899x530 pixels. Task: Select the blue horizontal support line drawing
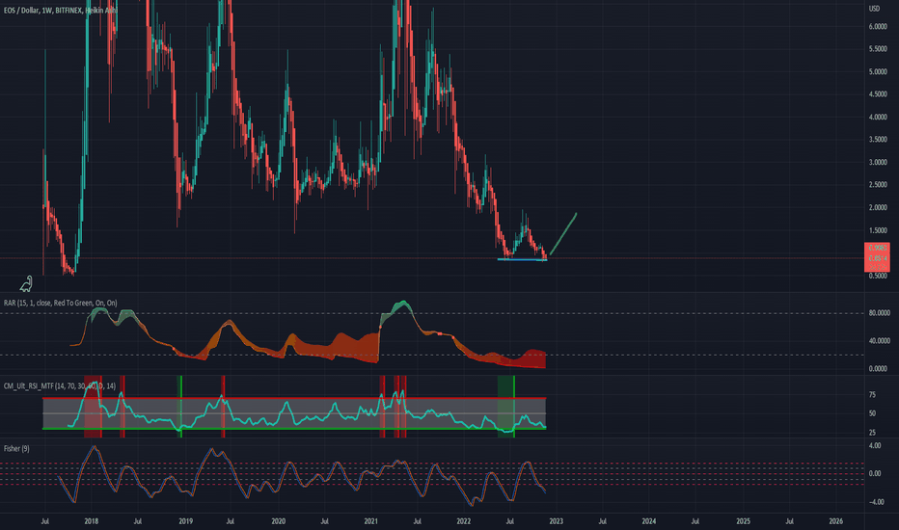coord(522,260)
